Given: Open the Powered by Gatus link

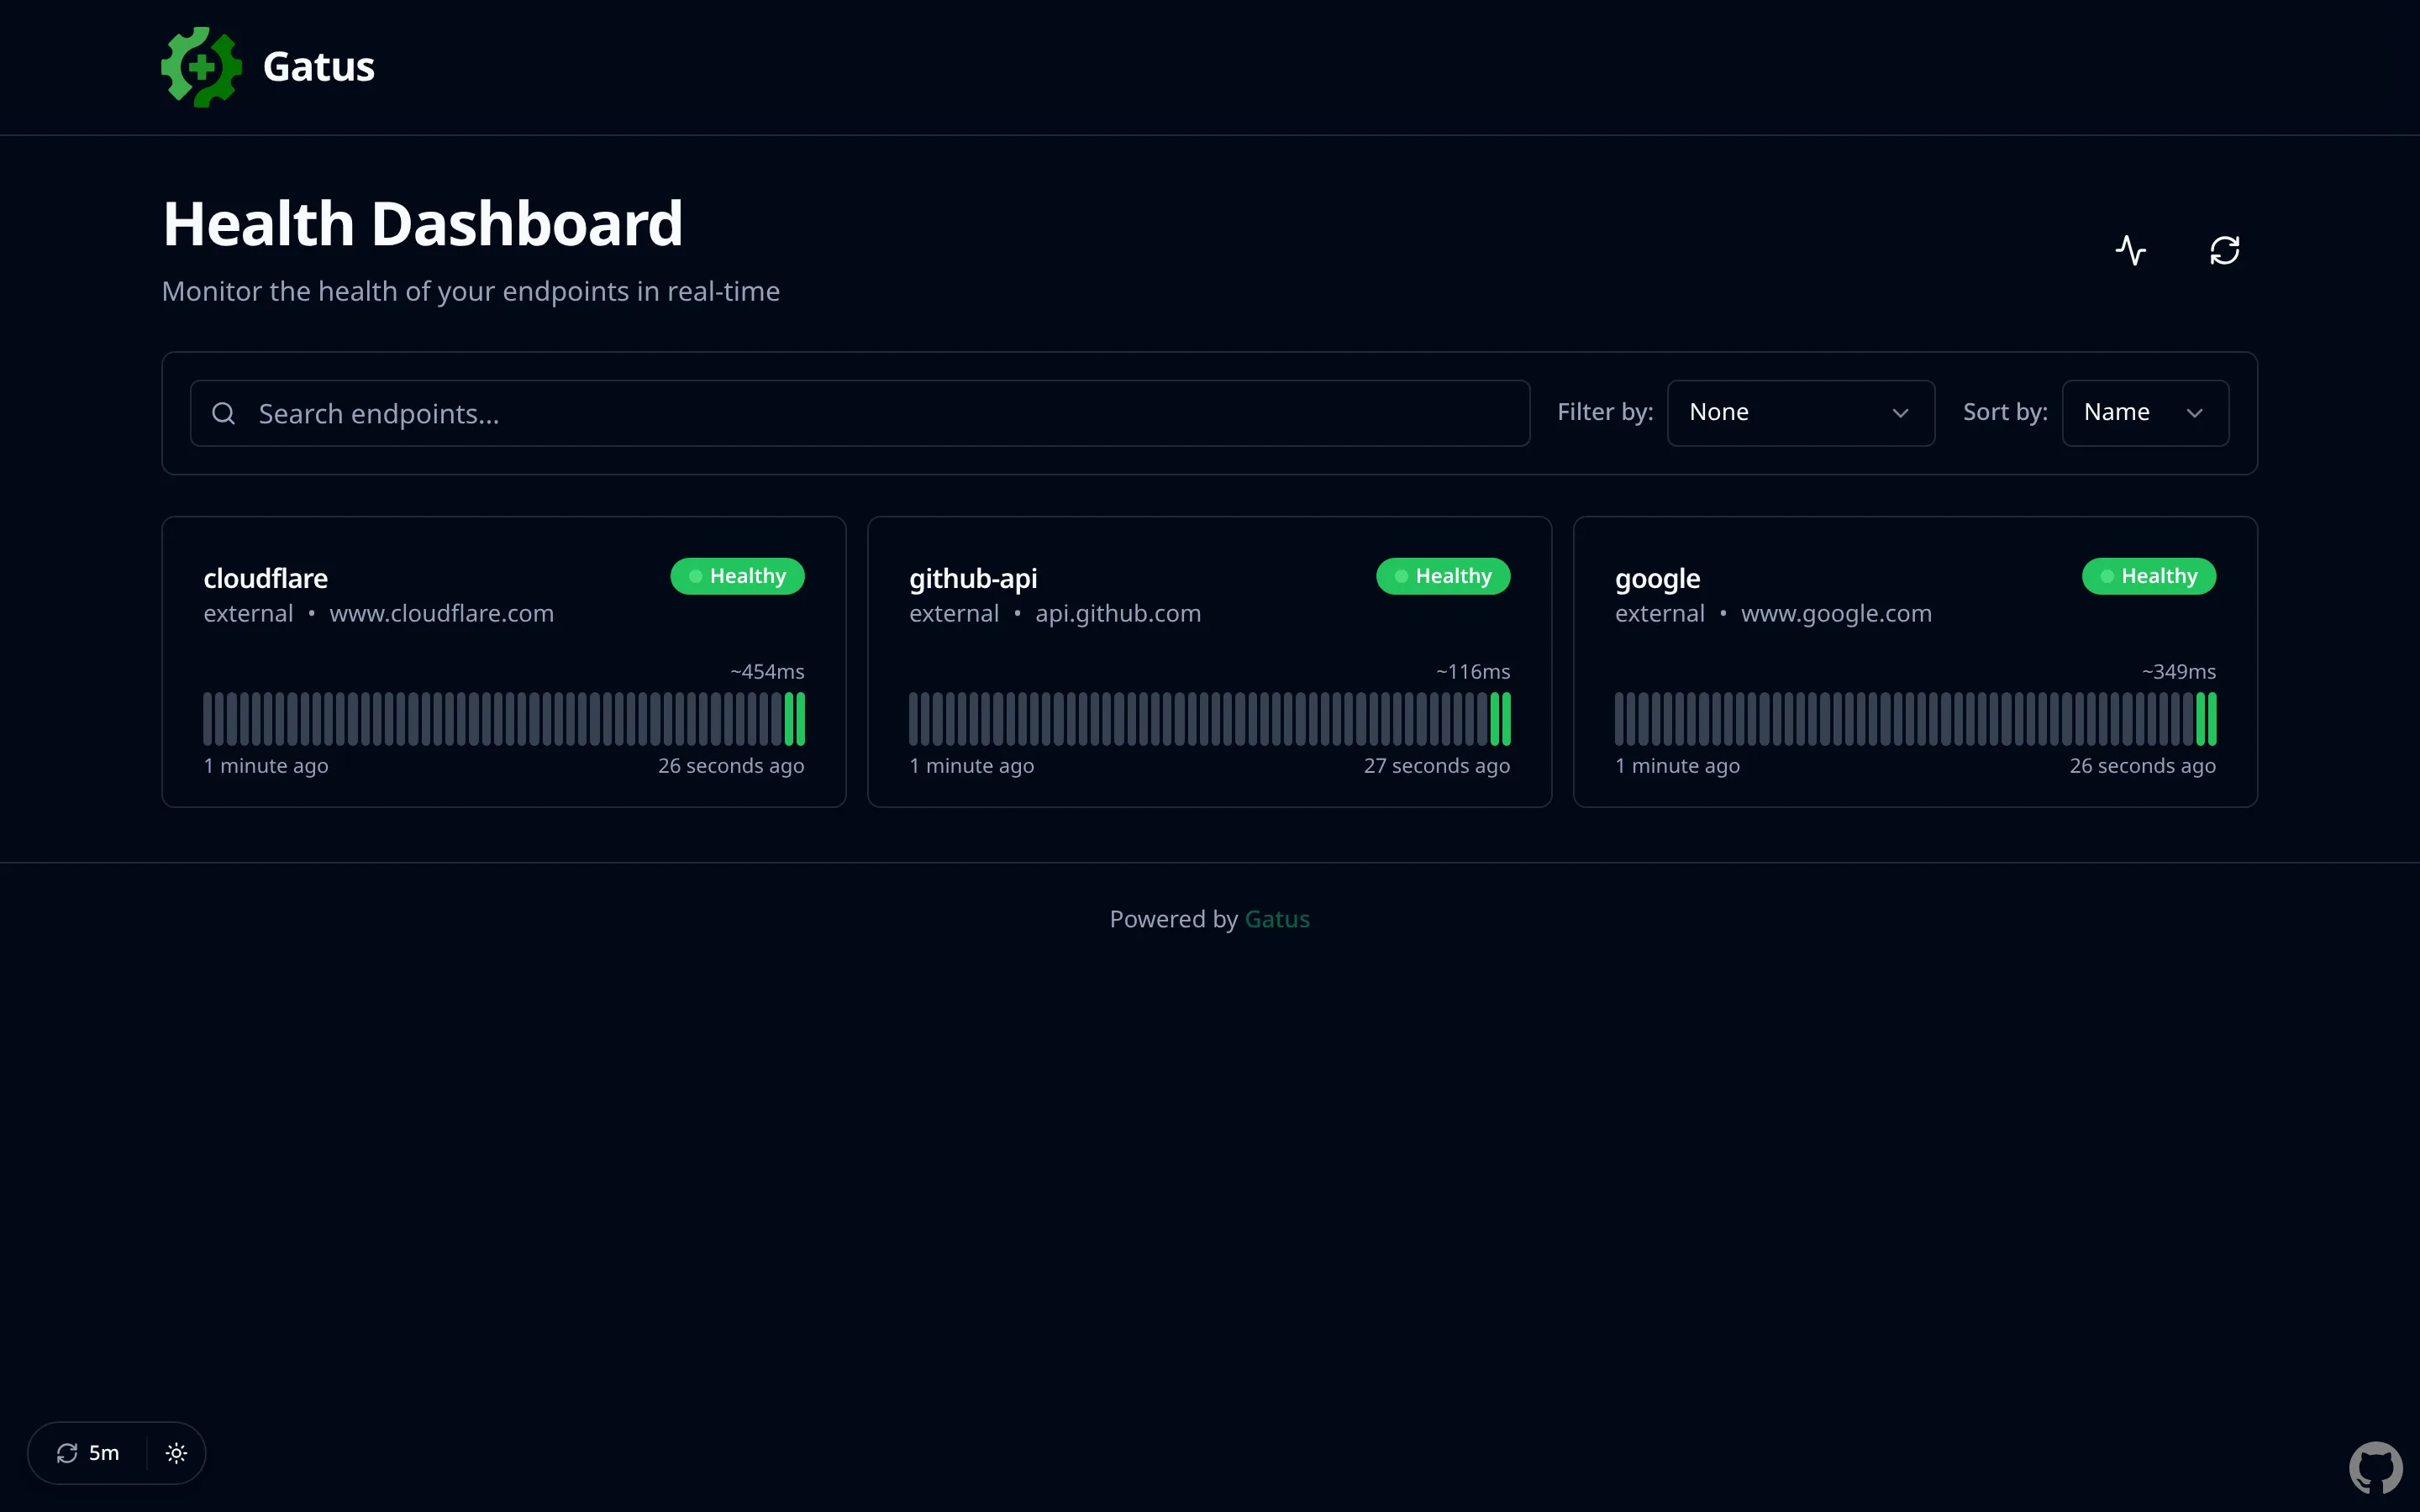Looking at the screenshot, I should click(1277, 919).
